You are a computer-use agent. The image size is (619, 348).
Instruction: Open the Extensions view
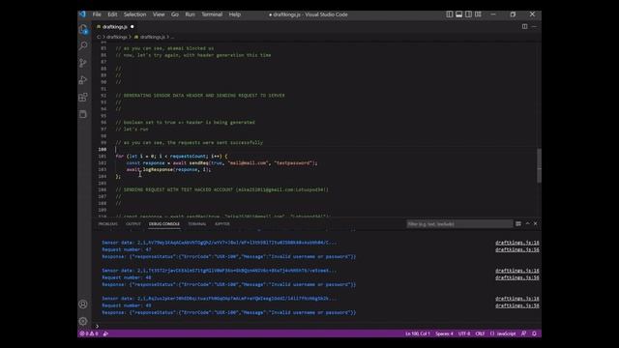[83, 98]
